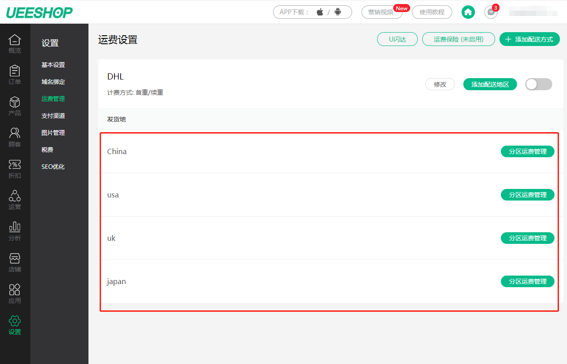This screenshot has height=364, width=567.
Task: Open the 订单 orders sidebar icon
Action: (x=15, y=75)
